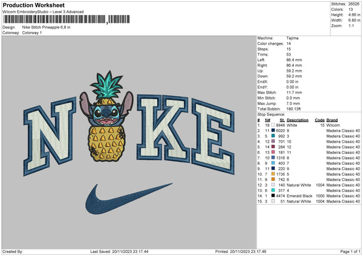This screenshot has height=256, width=363.
Task: Click the Max Jump value 7.0 mm
Action: (293, 103)
